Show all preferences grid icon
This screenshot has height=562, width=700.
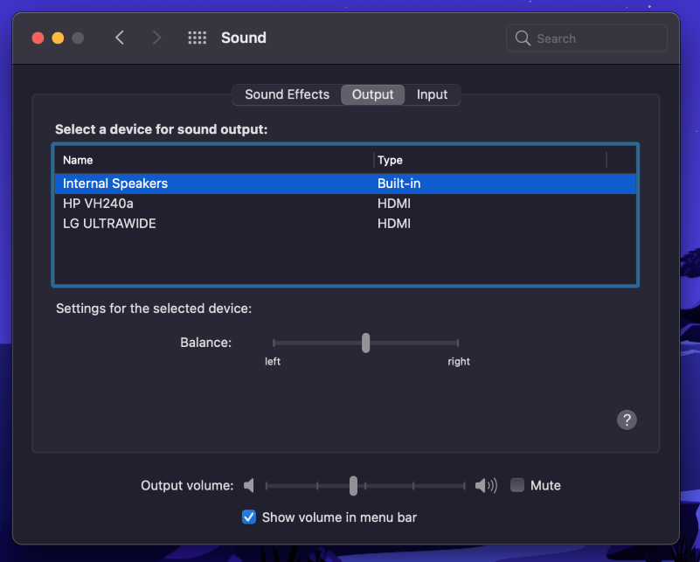pos(198,38)
